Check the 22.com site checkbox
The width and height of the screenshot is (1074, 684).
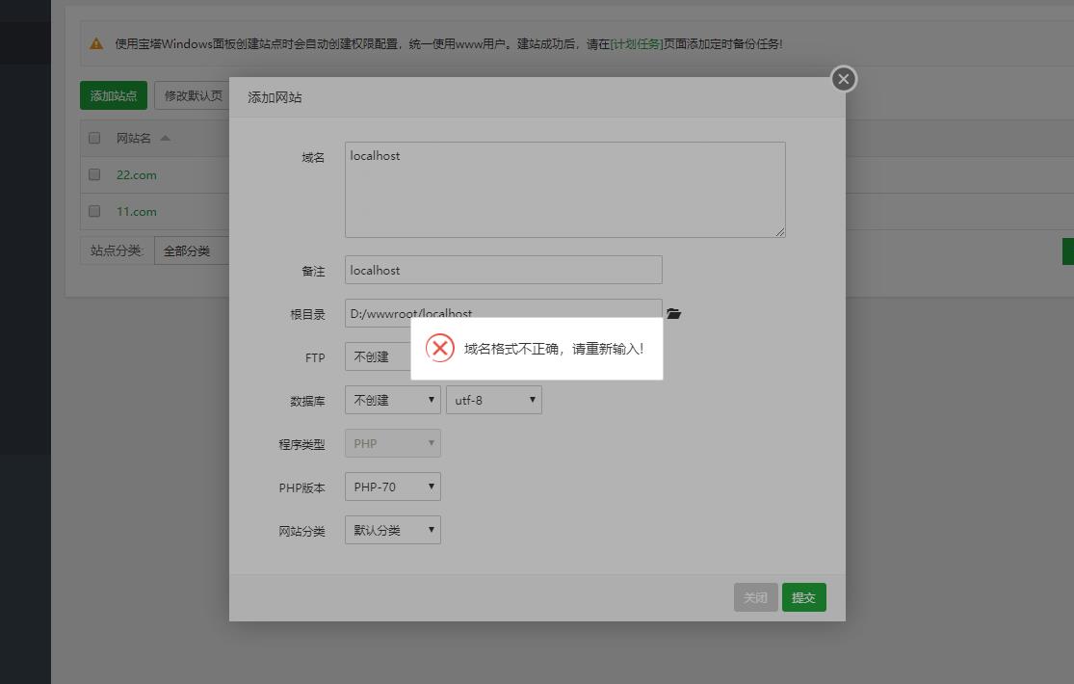94,174
